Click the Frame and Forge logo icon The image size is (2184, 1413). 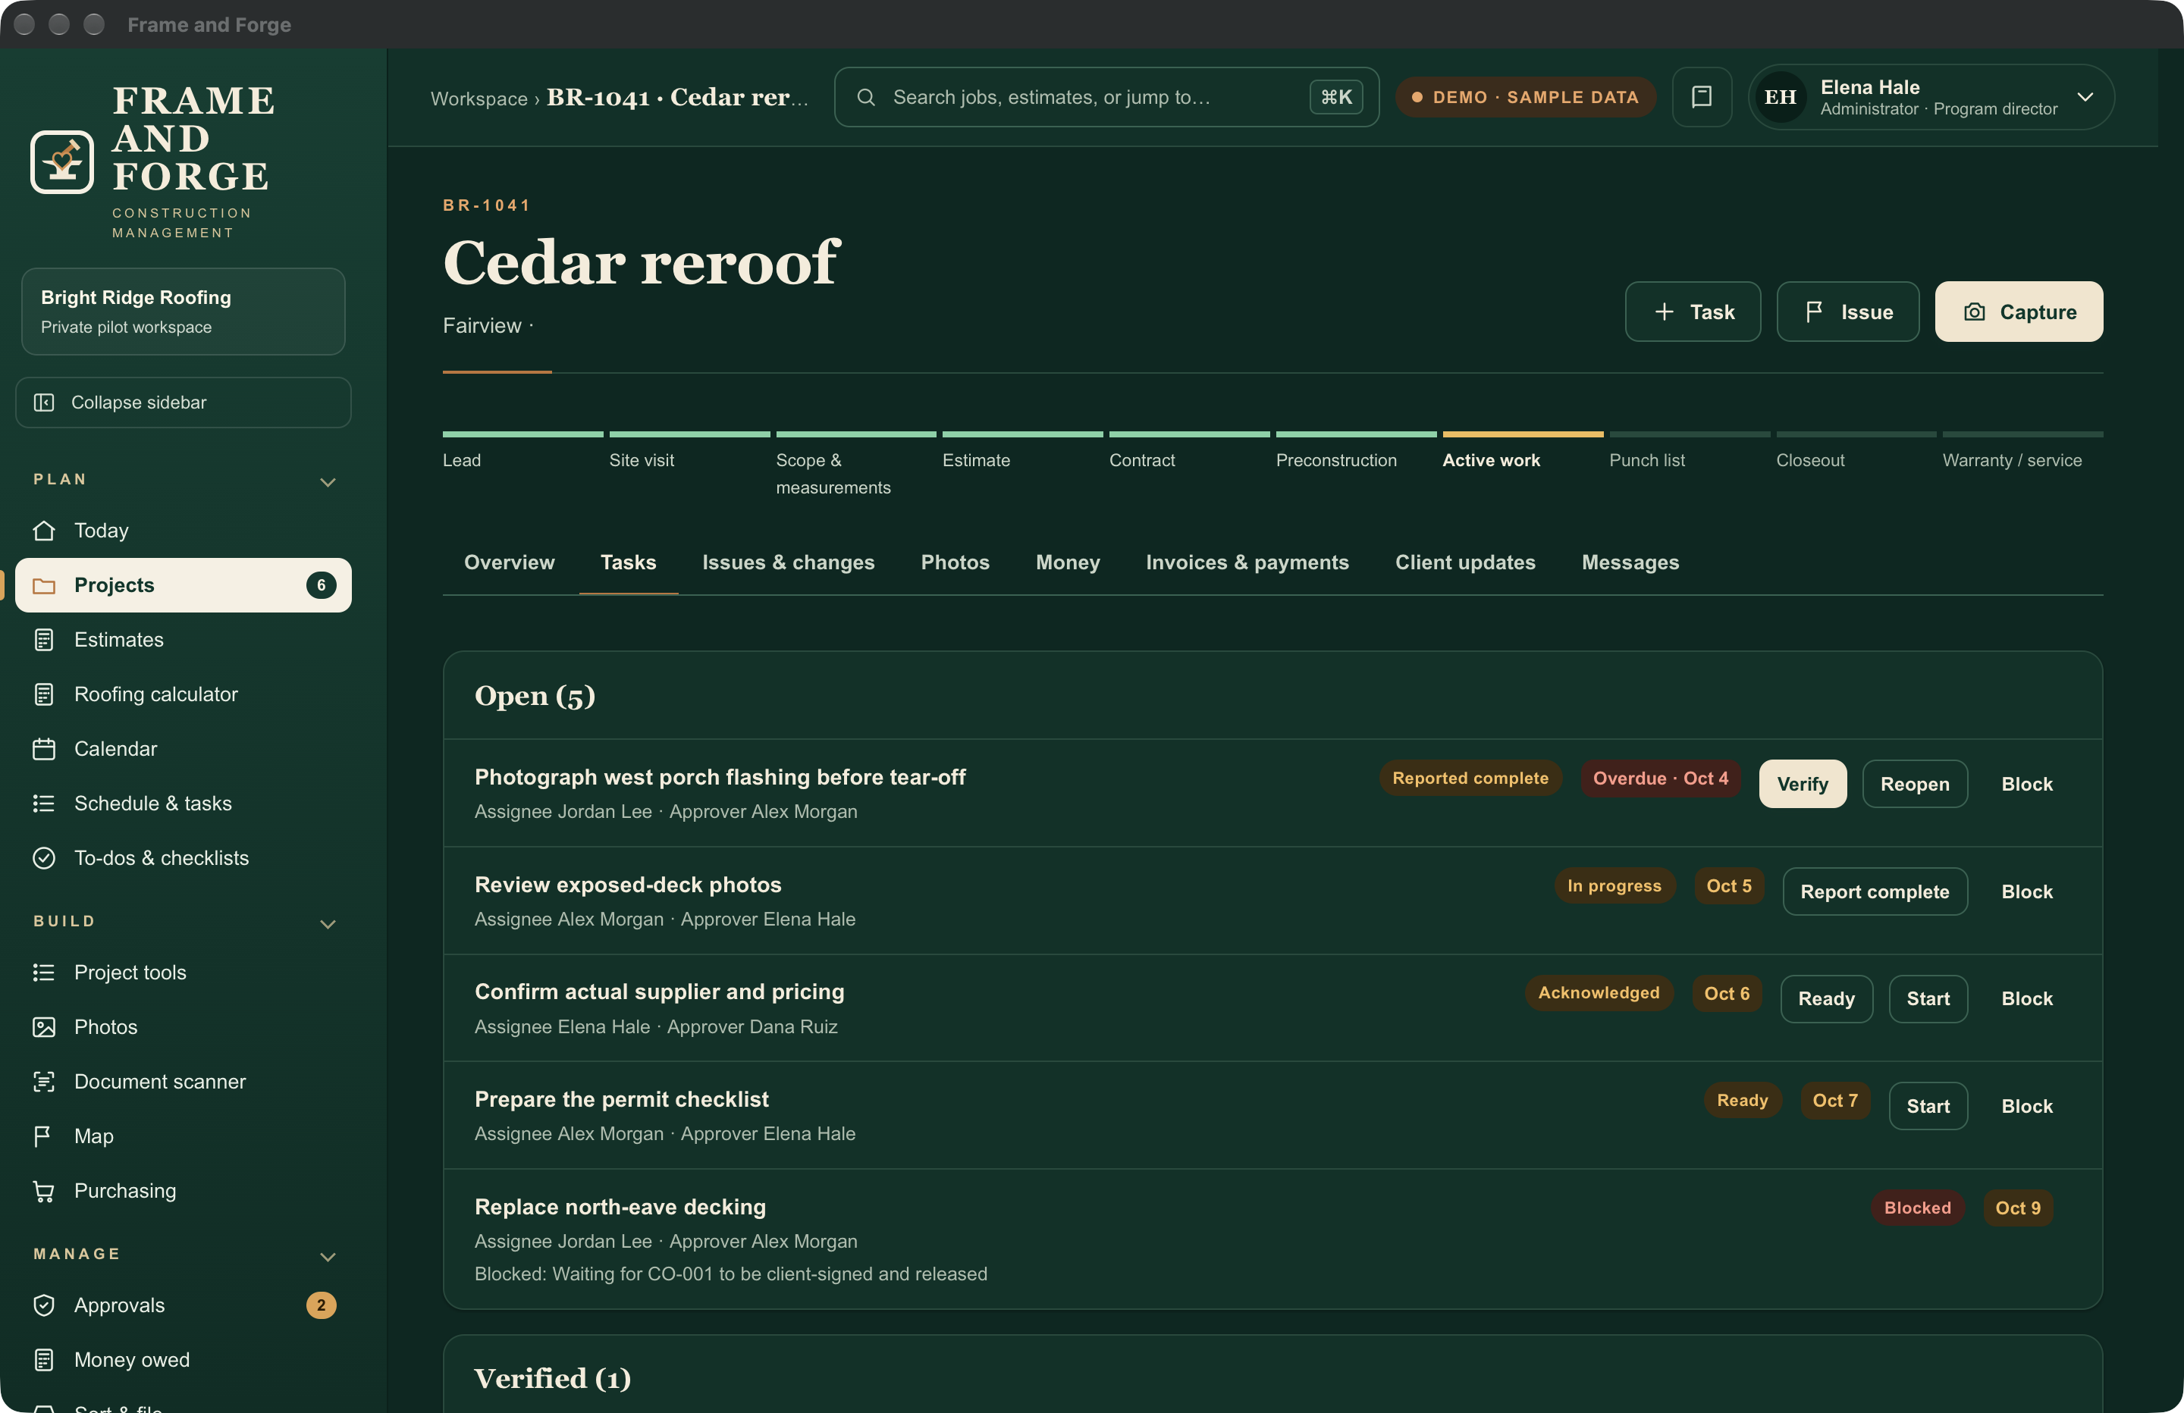62,161
